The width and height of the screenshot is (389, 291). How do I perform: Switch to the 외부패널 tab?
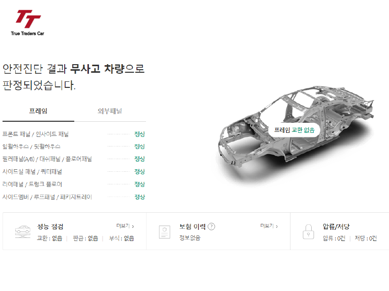click(110, 111)
